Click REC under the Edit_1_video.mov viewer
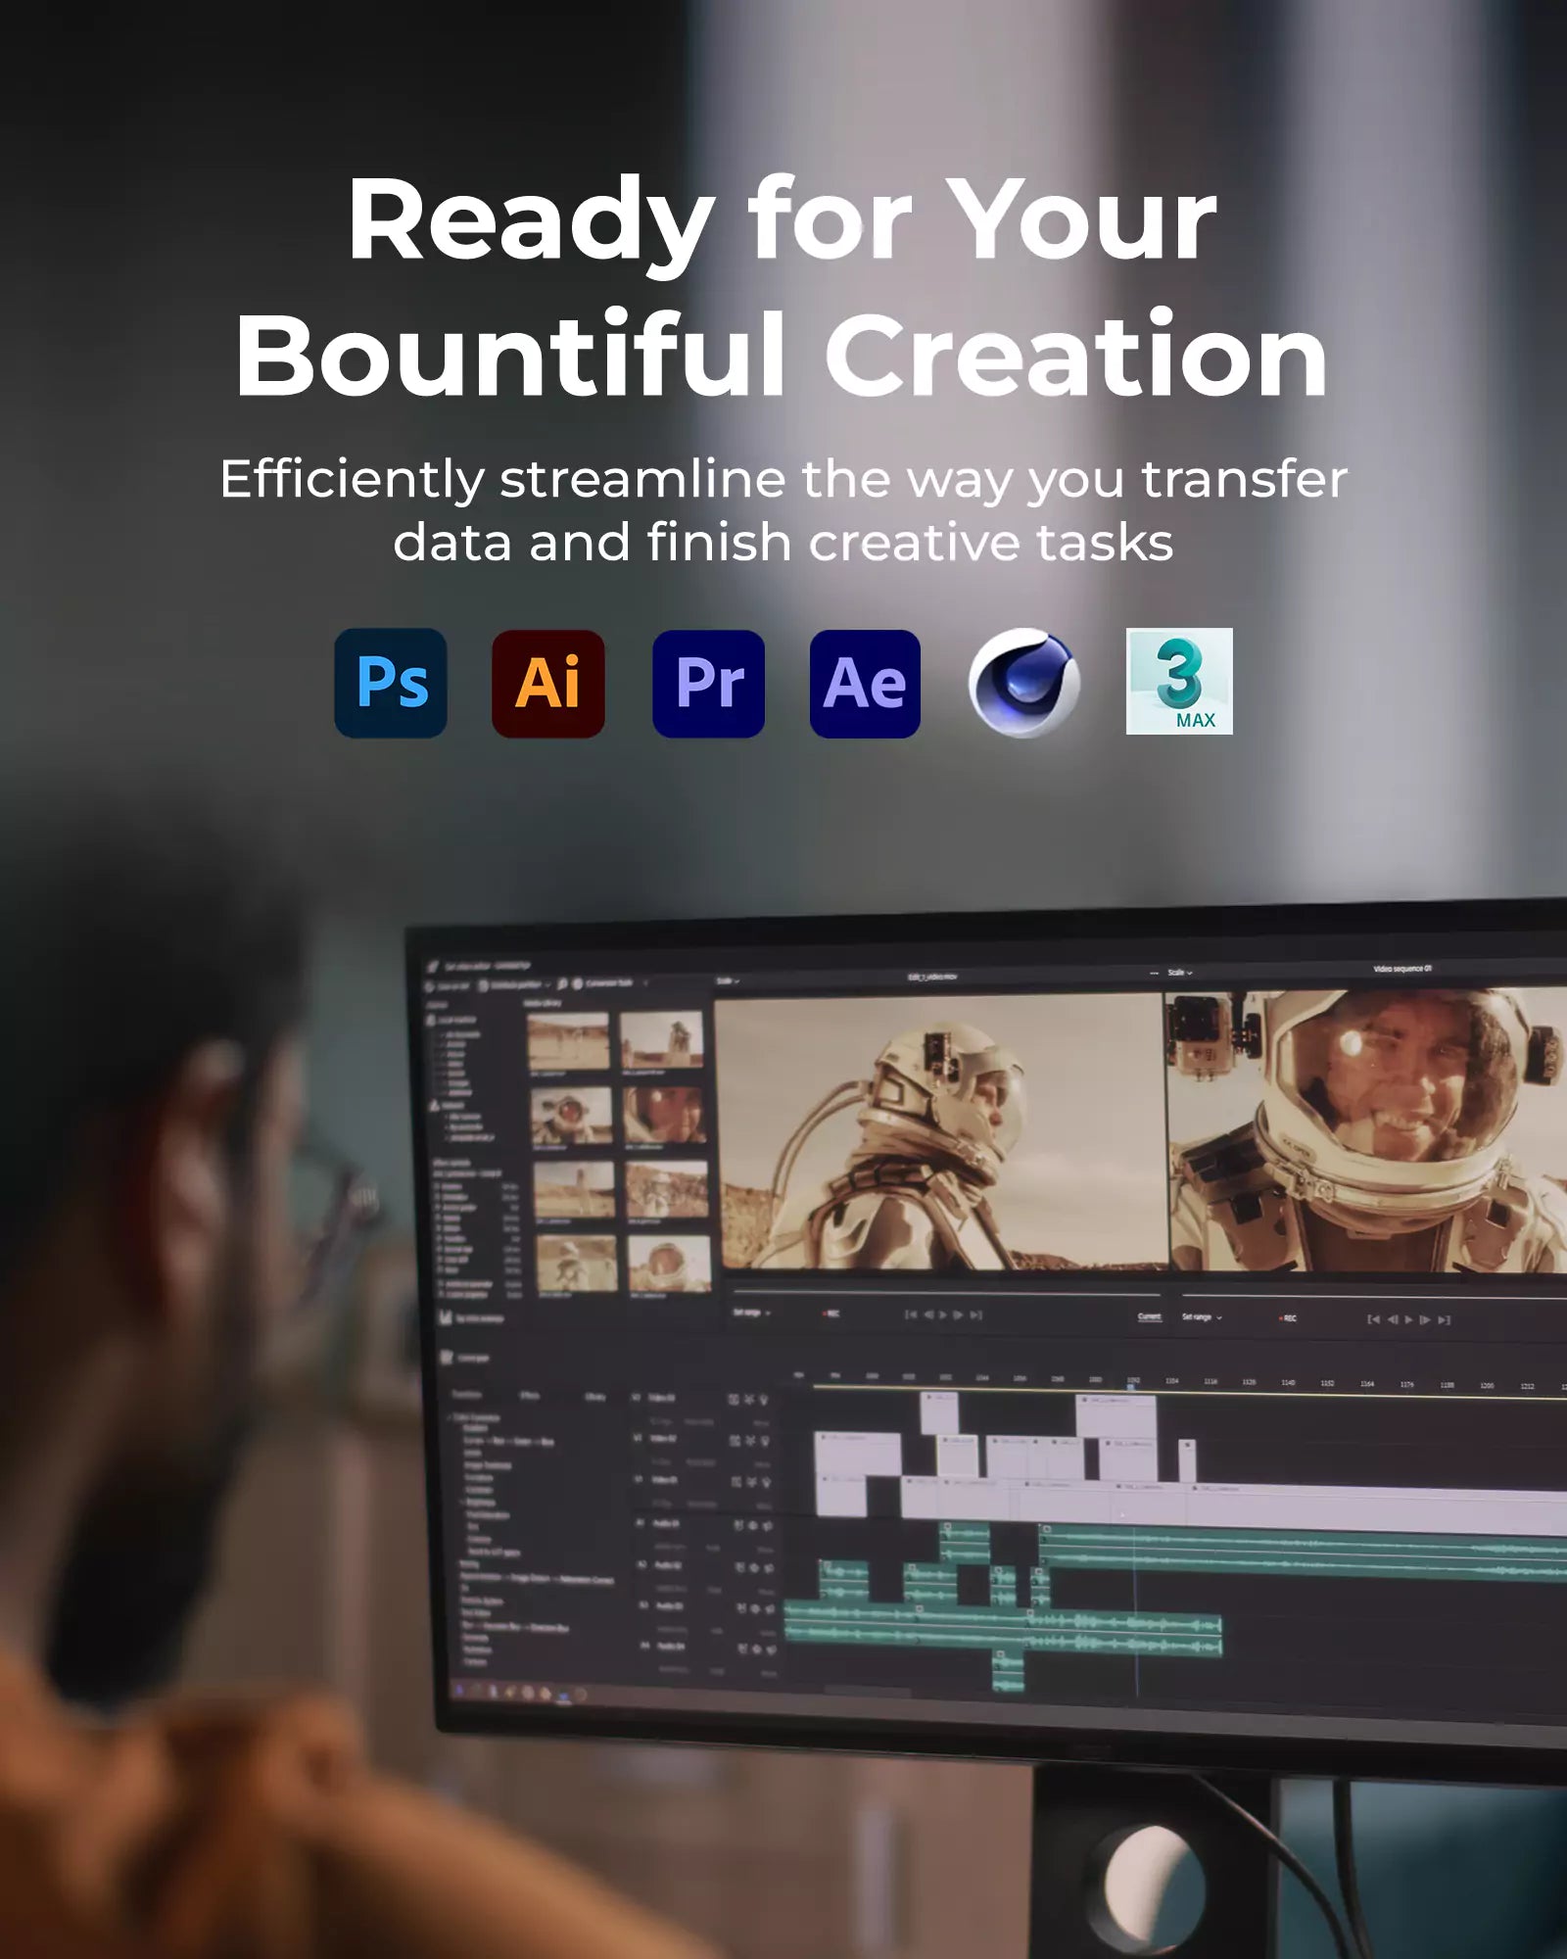Screen dimensions: 1567x1959 click(x=831, y=1314)
